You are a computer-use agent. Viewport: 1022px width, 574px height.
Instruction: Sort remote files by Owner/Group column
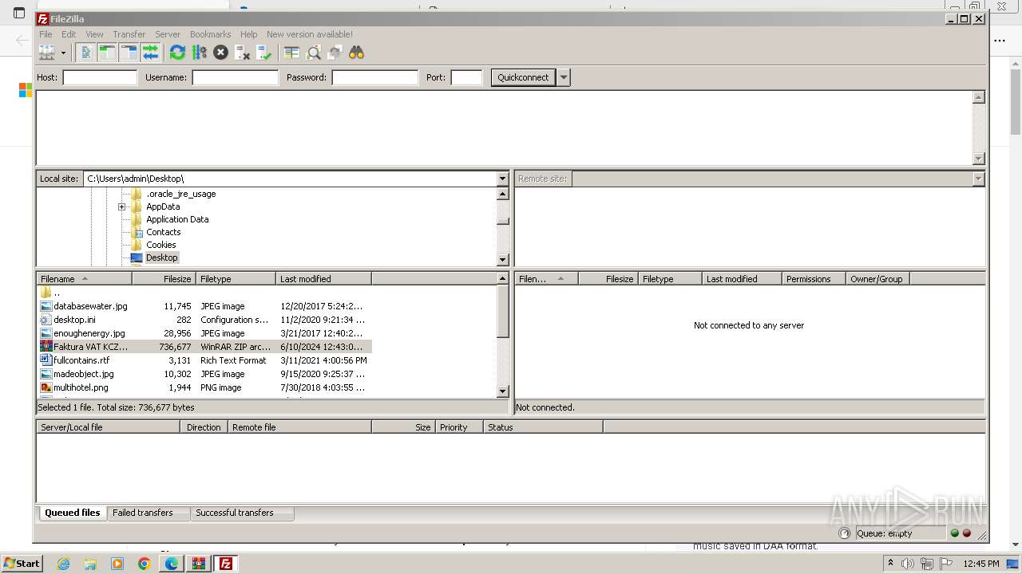(877, 279)
